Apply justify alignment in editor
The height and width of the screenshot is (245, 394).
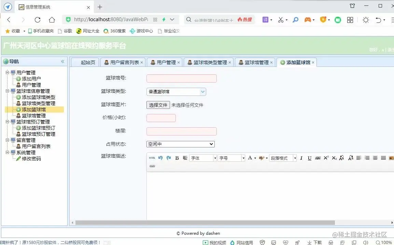(x=383, y=158)
